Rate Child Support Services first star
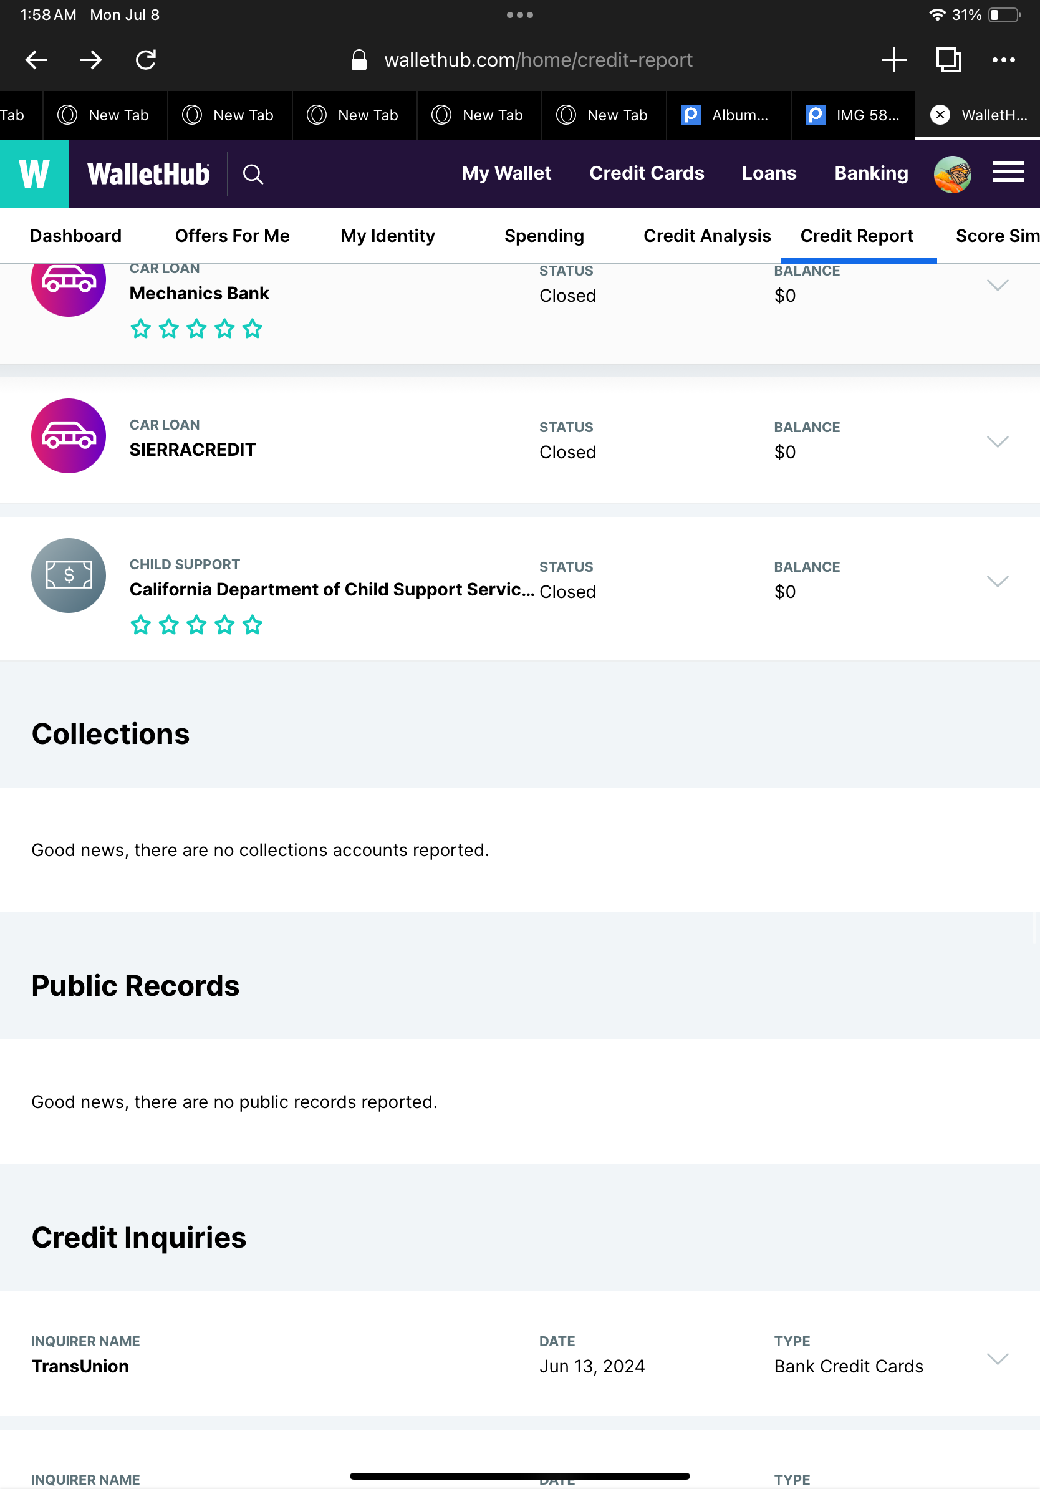 tap(141, 625)
